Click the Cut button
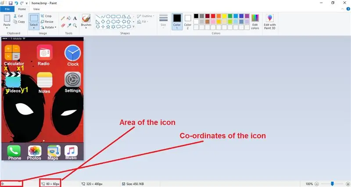The image size is (351, 187). click(18, 16)
